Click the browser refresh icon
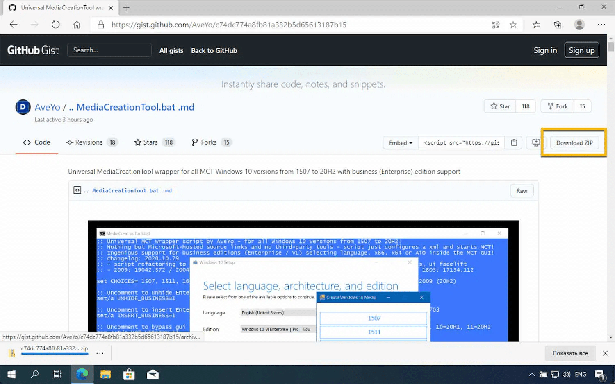The height and width of the screenshot is (384, 615). coord(56,25)
